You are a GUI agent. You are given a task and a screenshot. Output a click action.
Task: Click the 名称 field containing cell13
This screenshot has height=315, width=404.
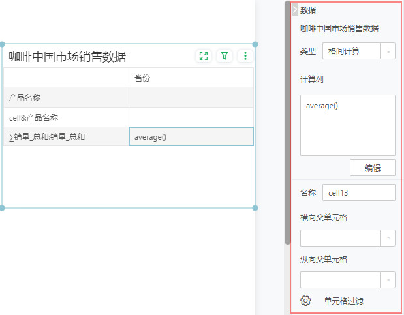359,192
